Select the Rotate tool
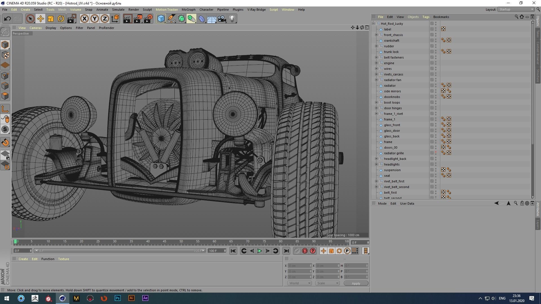 (x=61, y=19)
